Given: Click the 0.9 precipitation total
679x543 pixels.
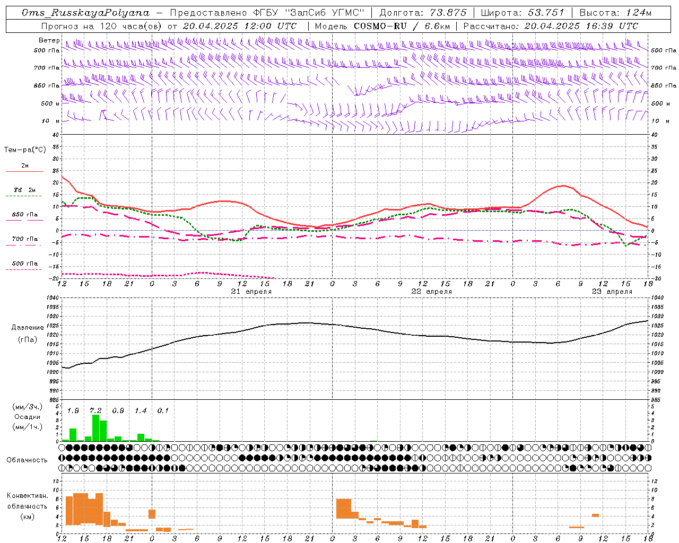Looking at the screenshot, I should tap(118, 410).
